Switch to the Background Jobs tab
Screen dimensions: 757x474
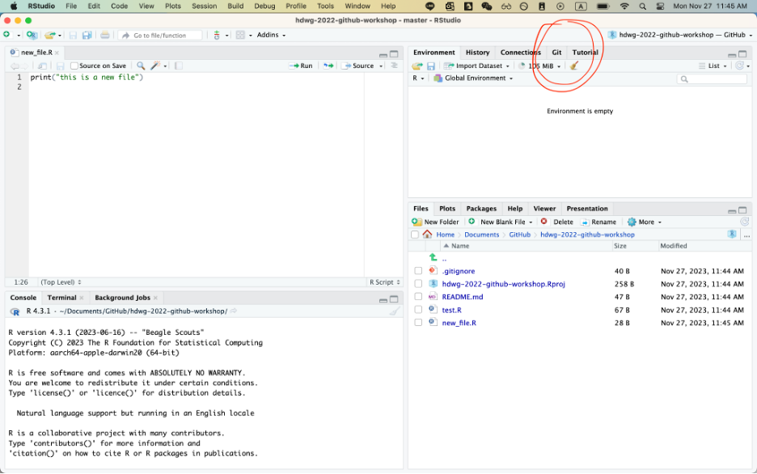pyautogui.click(x=122, y=298)
